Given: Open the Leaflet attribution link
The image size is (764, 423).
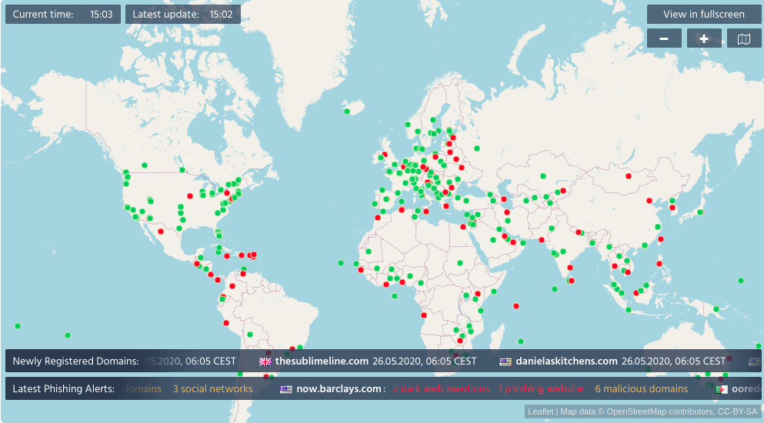Looking at the screenshot, I should [x=540, y=411].
